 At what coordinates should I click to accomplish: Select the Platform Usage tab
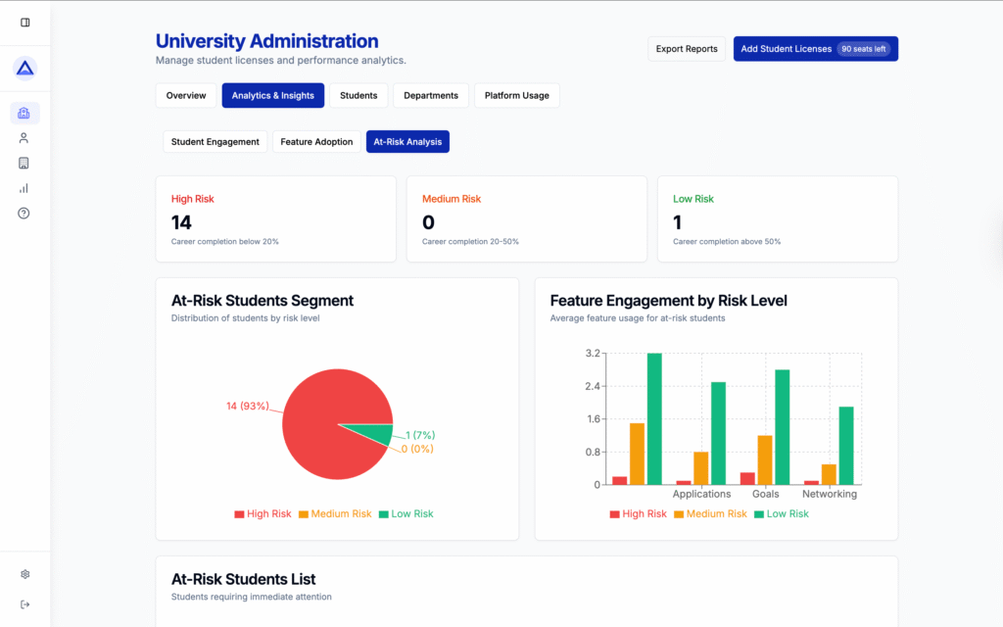point(516,96)
